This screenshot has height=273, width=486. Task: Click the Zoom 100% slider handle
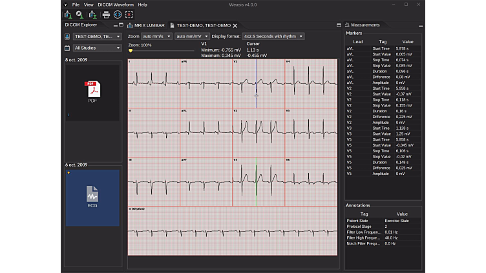[131, 50]
